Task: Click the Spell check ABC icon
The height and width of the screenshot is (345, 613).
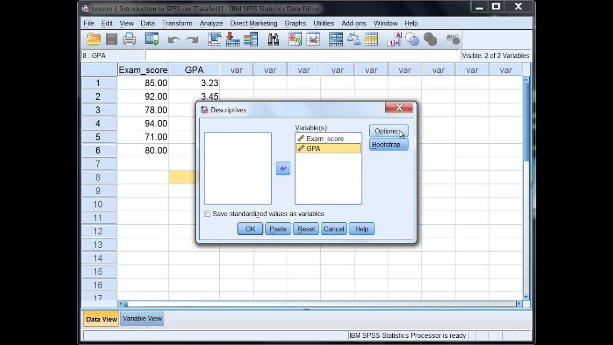Action: point(453,39)
